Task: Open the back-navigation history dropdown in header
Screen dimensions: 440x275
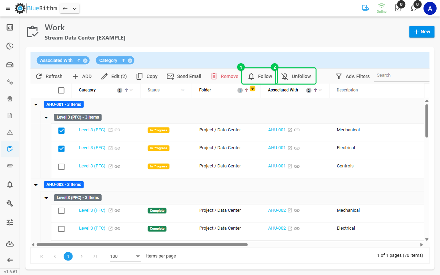Action: (x=75, y=9)
